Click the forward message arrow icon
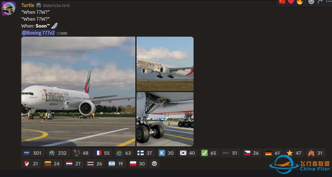 320,2
